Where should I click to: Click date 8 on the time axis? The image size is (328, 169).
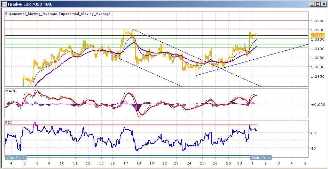pos(38,163)
